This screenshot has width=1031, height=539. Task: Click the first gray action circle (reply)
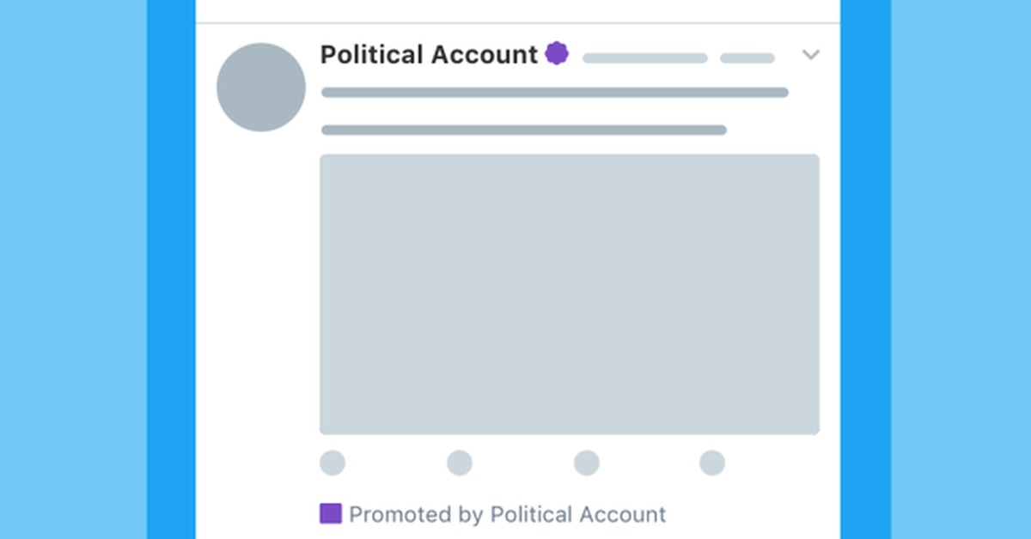coord(332,463)
